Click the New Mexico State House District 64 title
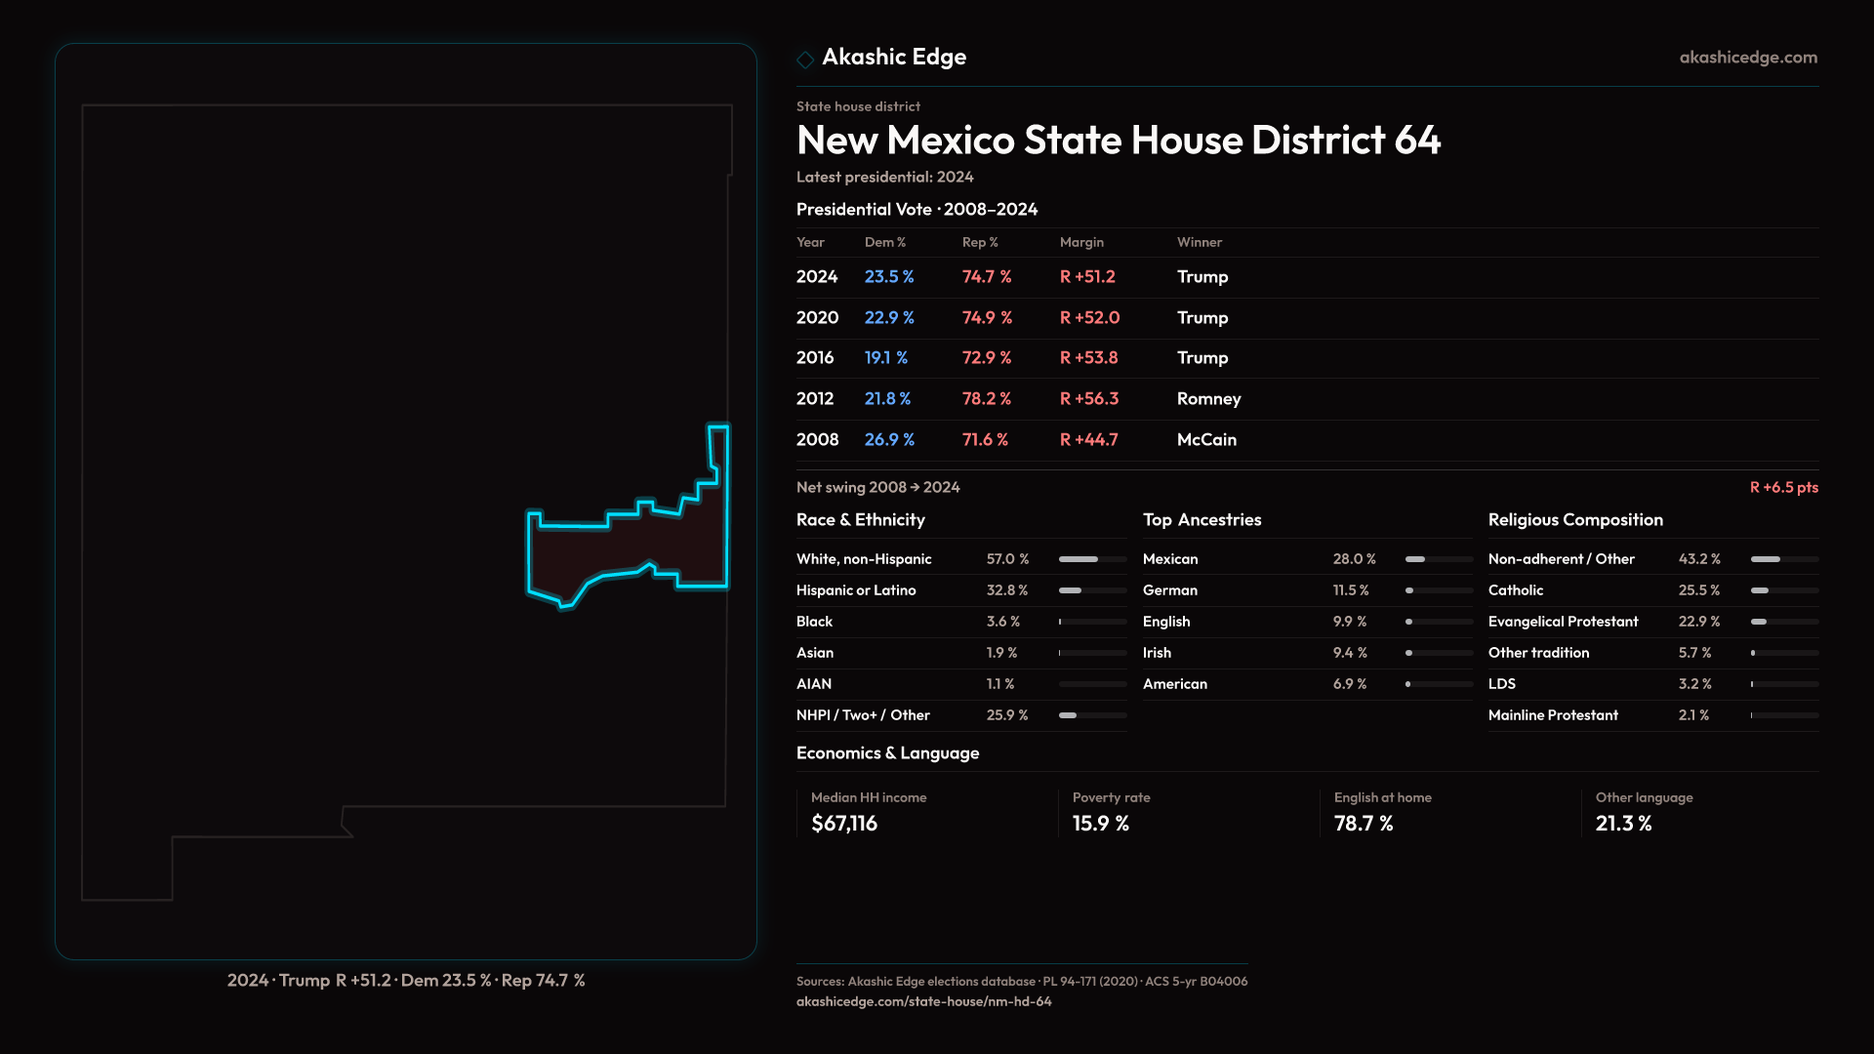Viewport: 1874px width, 1054px height. 1118,141
